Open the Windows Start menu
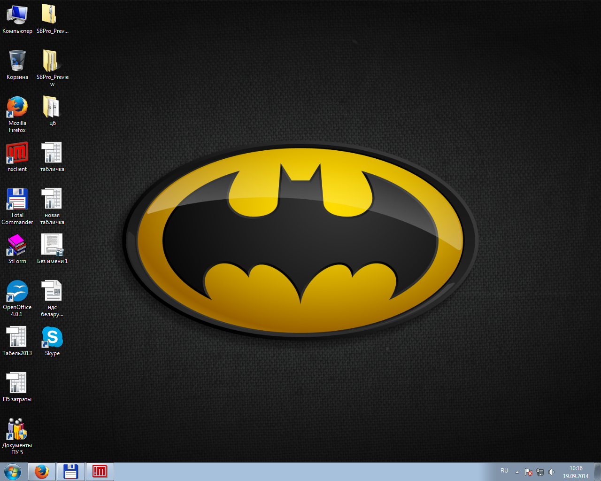The image size is (601, 481). (13, 472)
